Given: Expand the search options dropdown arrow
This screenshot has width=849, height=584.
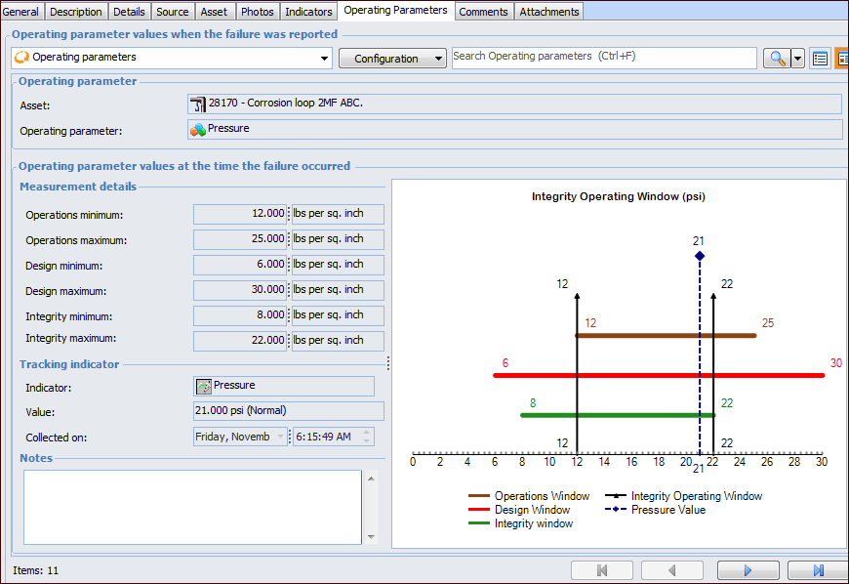Looking at the screenshot, I should click(x=798, y=59).
